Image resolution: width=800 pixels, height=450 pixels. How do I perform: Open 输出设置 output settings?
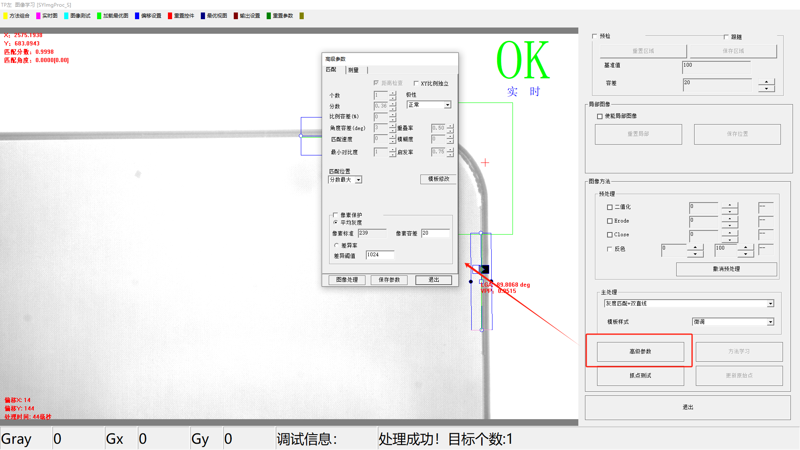(250, 16)
